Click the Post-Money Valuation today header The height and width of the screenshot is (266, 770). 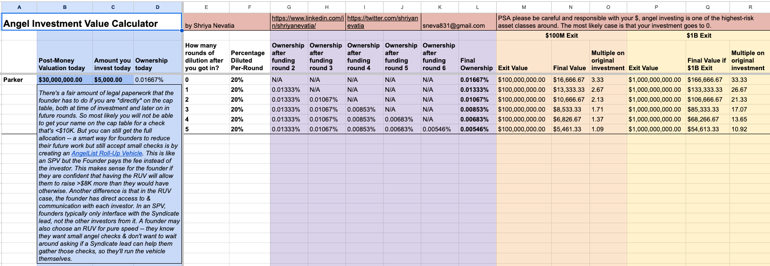(65, 56)
